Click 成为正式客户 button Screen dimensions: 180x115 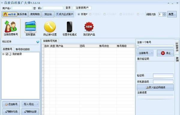pos(64,14)
